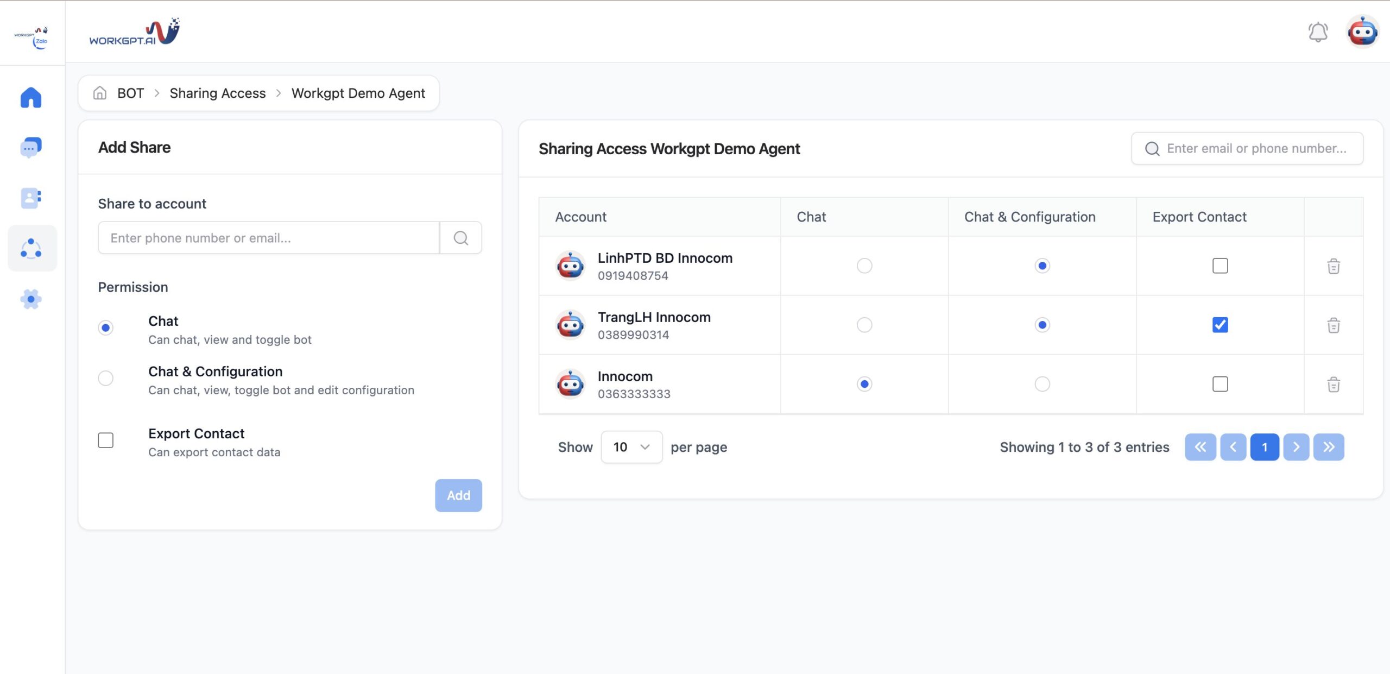1390x674 pixels.
Task: Delete LinhPTD BD Innocom share entry
Action: (x=1333, y=266)
